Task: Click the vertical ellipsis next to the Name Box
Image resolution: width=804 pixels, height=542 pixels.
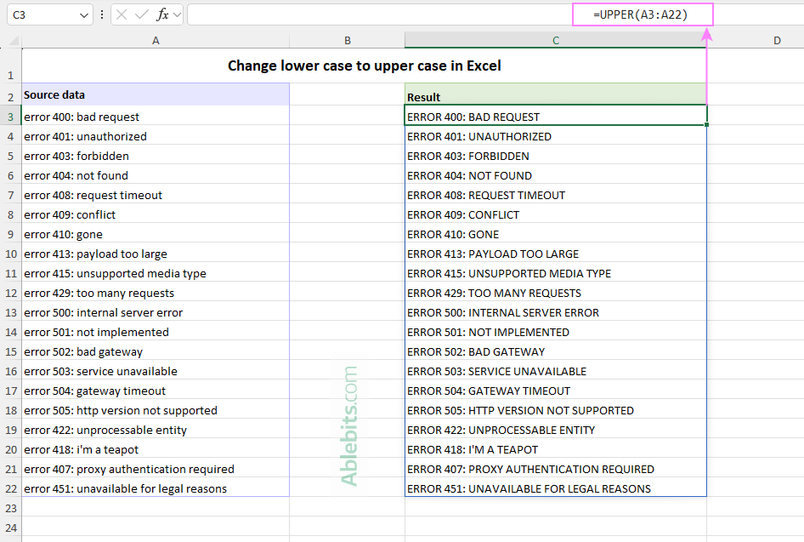Action: (102, 14)
